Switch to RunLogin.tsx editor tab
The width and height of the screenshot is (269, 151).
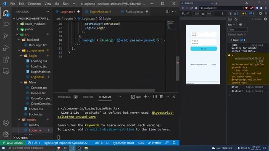pyautogui.click(x=134, y=12)
